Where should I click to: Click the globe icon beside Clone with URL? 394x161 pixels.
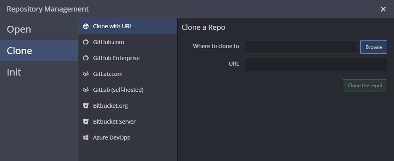pyautogui.click(x=86, y=26)
